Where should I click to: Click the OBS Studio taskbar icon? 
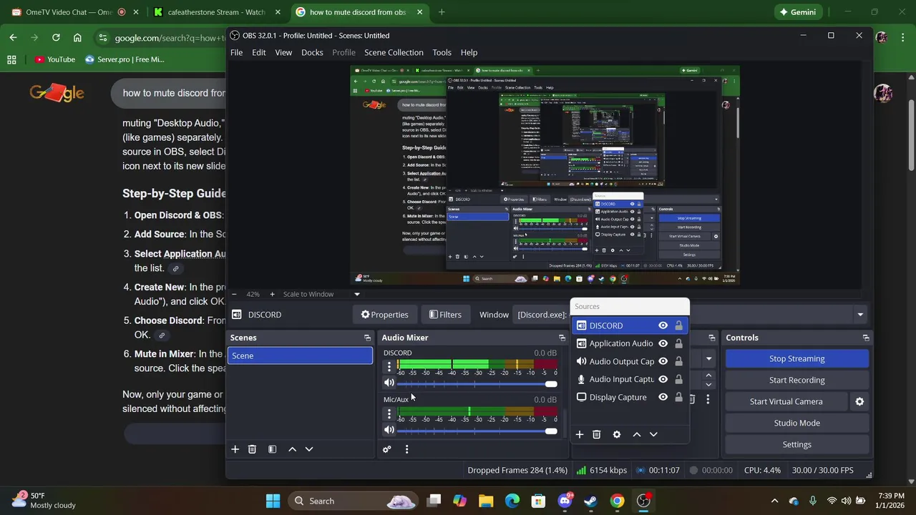pos(644,501)
